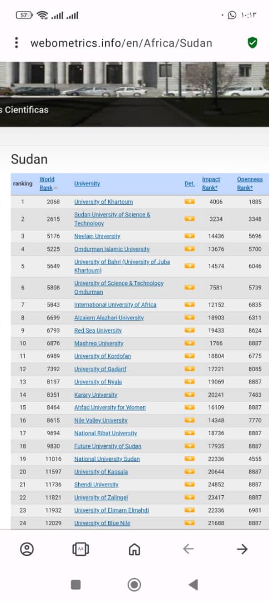Open the profile icon in bottom bar

(x=27, y=549)
